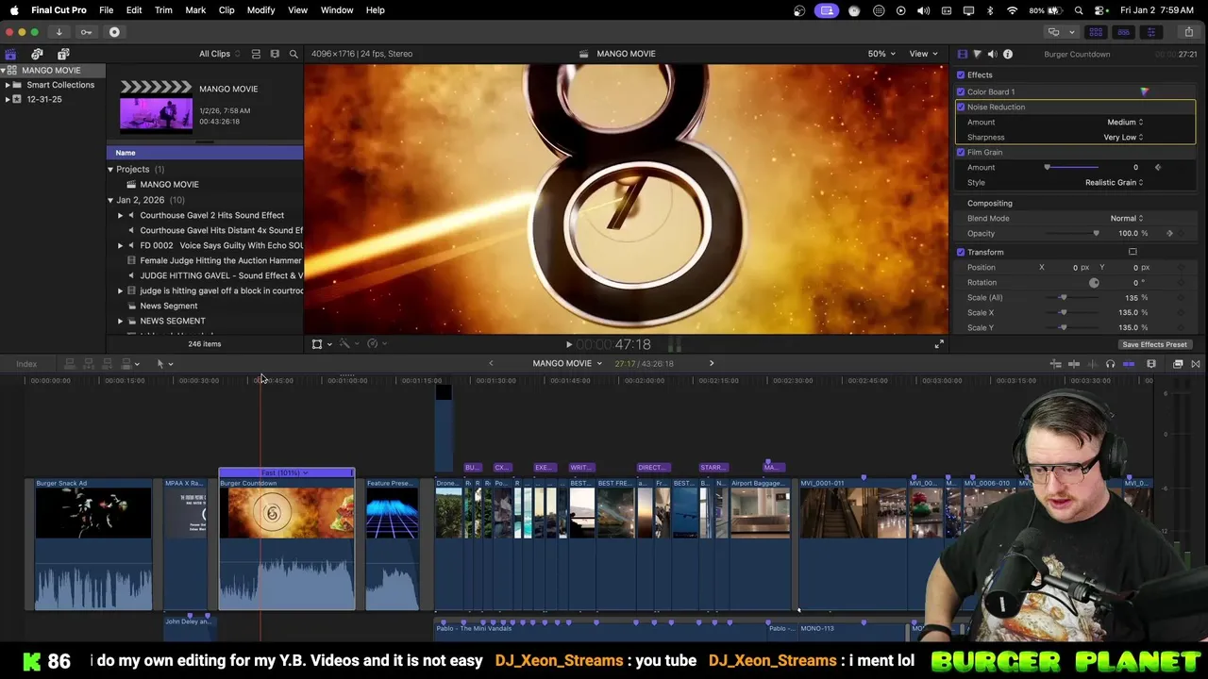Toggle the browser visibility grid button
The width and height of the screenshot is (1208, 679).
click(x=1096, y=32)
